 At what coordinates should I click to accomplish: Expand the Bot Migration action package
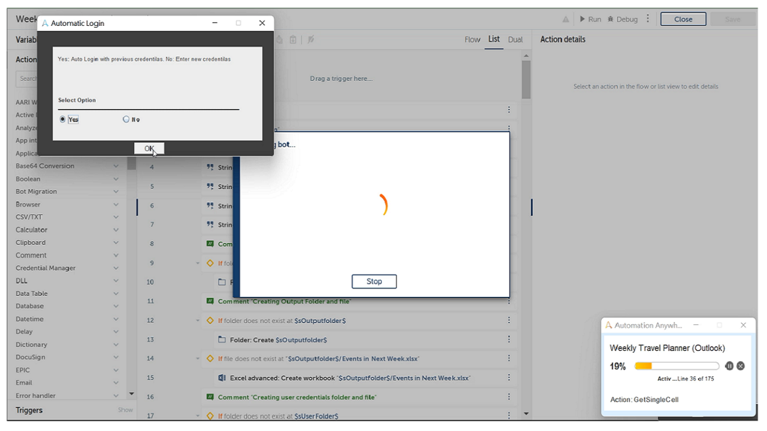pos(116,192)
